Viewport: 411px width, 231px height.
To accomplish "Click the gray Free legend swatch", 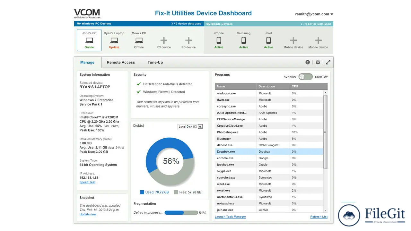I will [x=176, y=192].
